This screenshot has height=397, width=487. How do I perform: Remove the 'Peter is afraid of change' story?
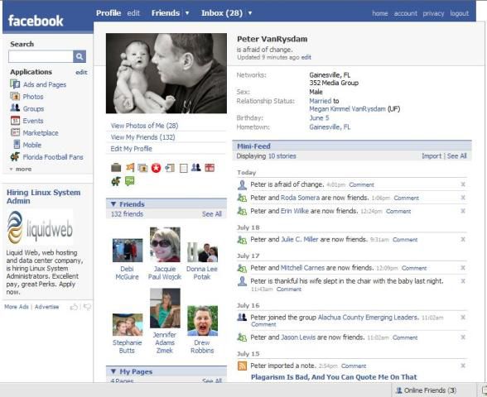click(463, 184)
